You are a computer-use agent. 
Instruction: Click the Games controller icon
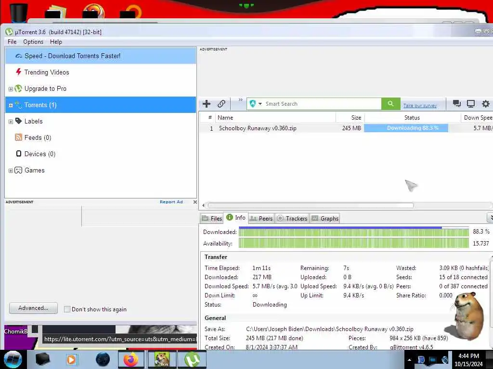pos(19,171)
